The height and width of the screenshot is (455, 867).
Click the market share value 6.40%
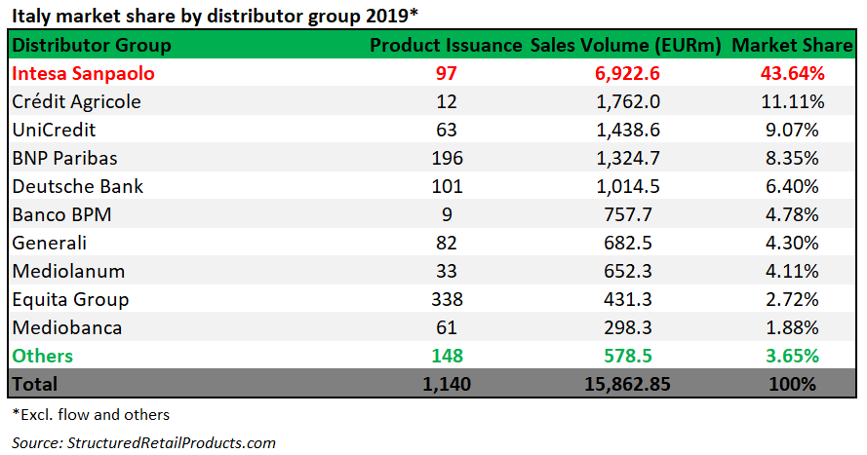point(792,187)
